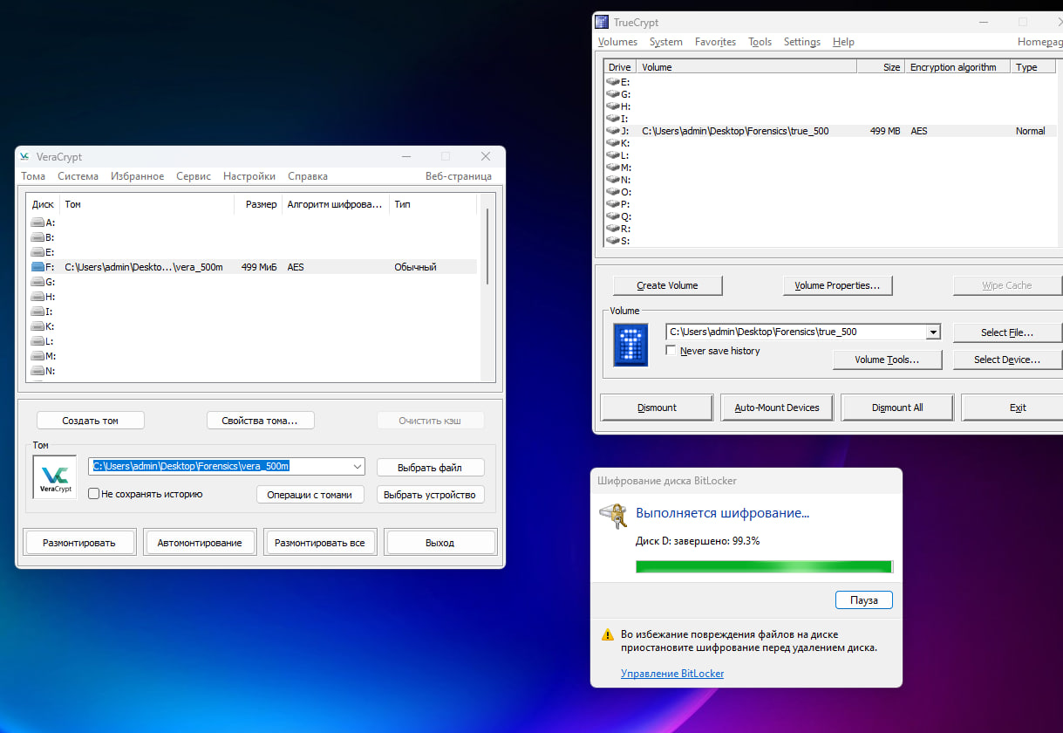Open VeraCrypt 'Веб-страница' menu item
The image size is (1063, 733).
[459, 176]
